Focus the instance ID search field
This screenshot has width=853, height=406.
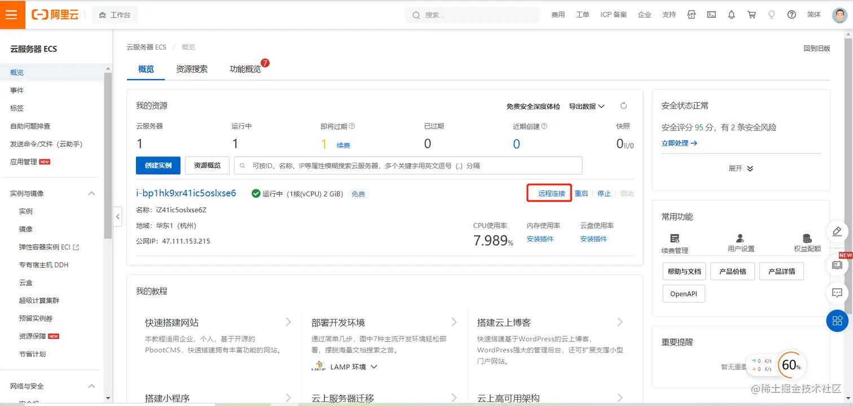point(408,165)
